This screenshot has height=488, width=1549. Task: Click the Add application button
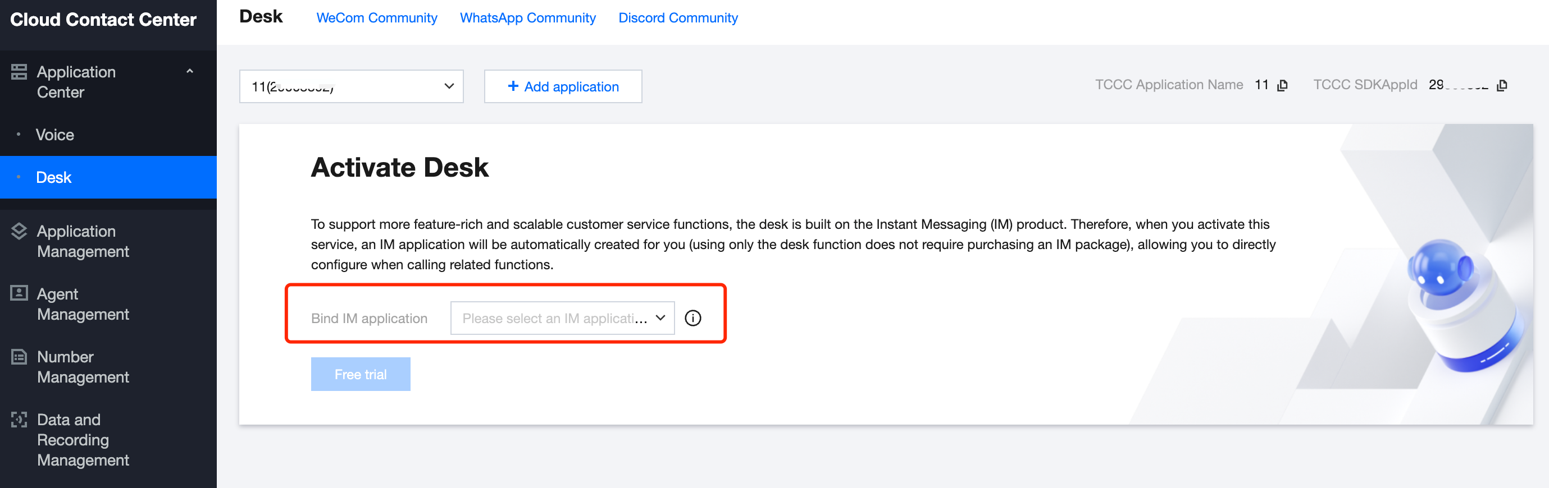click(563, 86)
